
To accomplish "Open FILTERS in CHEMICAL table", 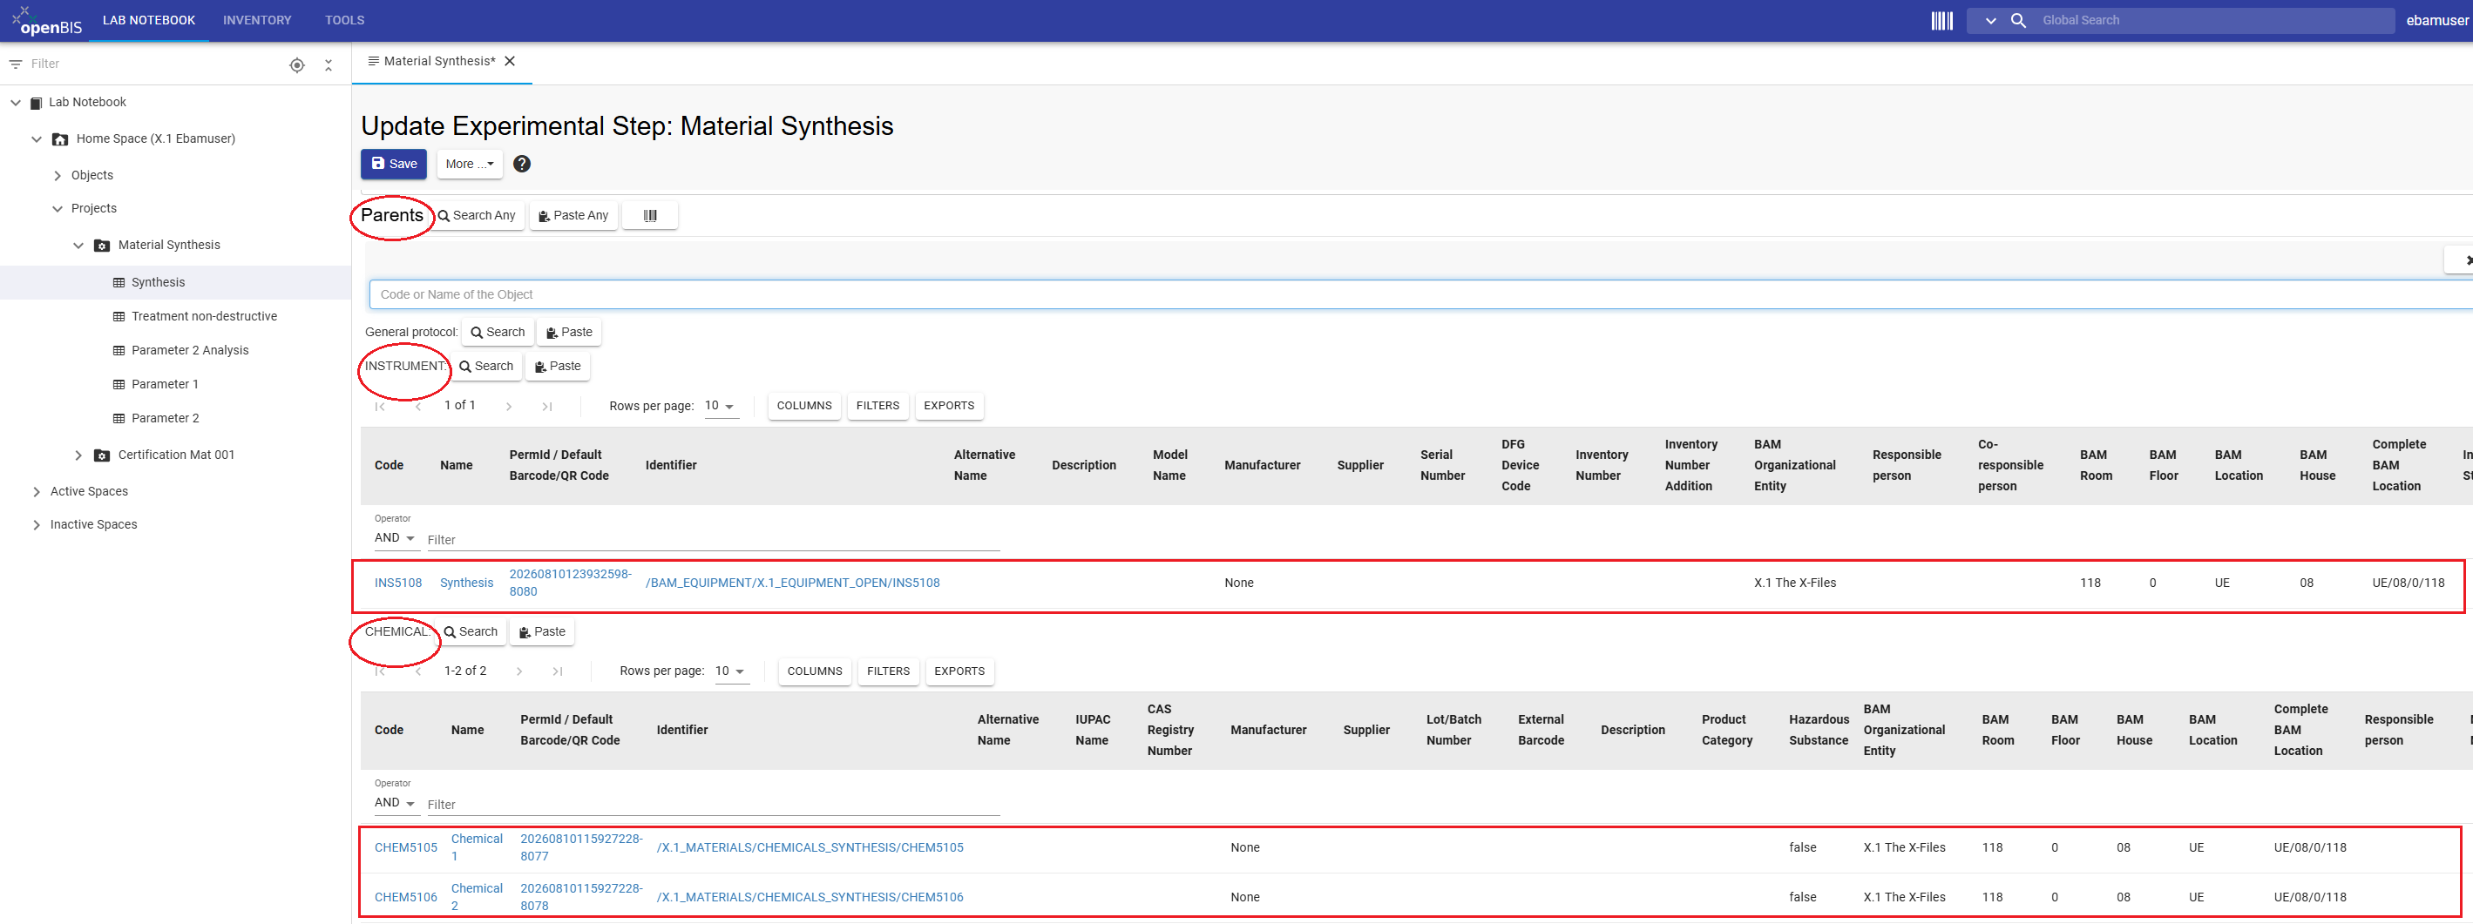I will [x=888, y=671].
